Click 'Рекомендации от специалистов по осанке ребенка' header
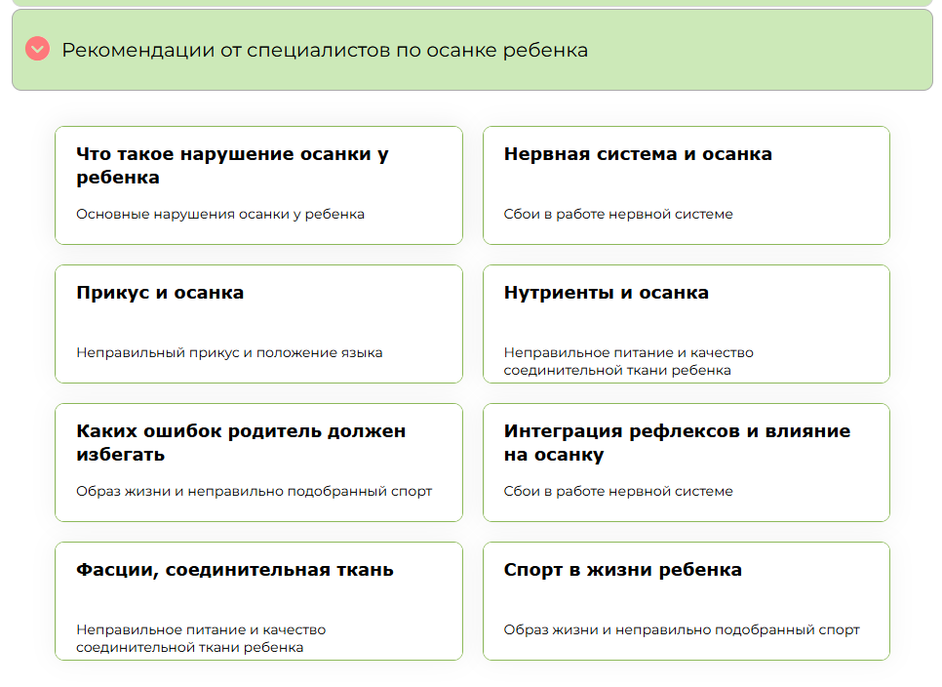Image resolution: width=942 pixels, height=687 pixels. [x=325, y=50]
